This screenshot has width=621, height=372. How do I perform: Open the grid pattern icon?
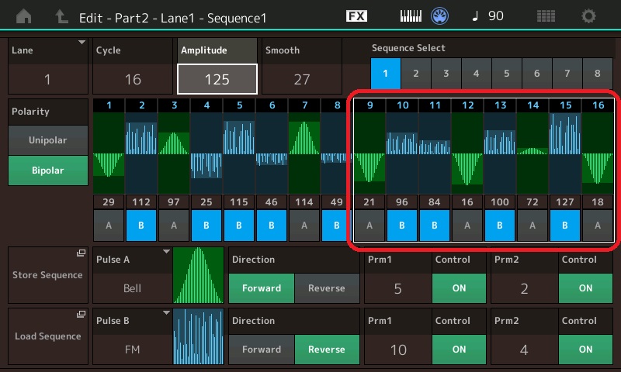coord(546,15)
